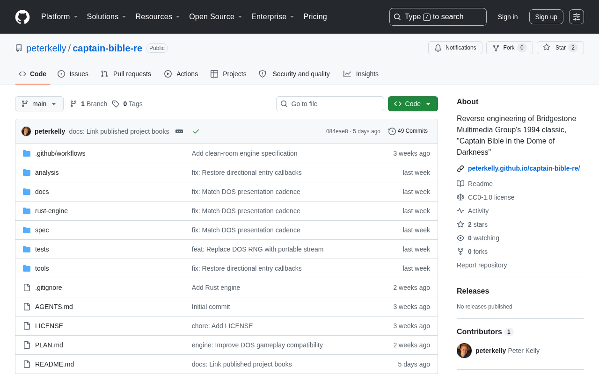Open the appearance settings icon button
The image size is (599, 374).
[x=577, y=17]
